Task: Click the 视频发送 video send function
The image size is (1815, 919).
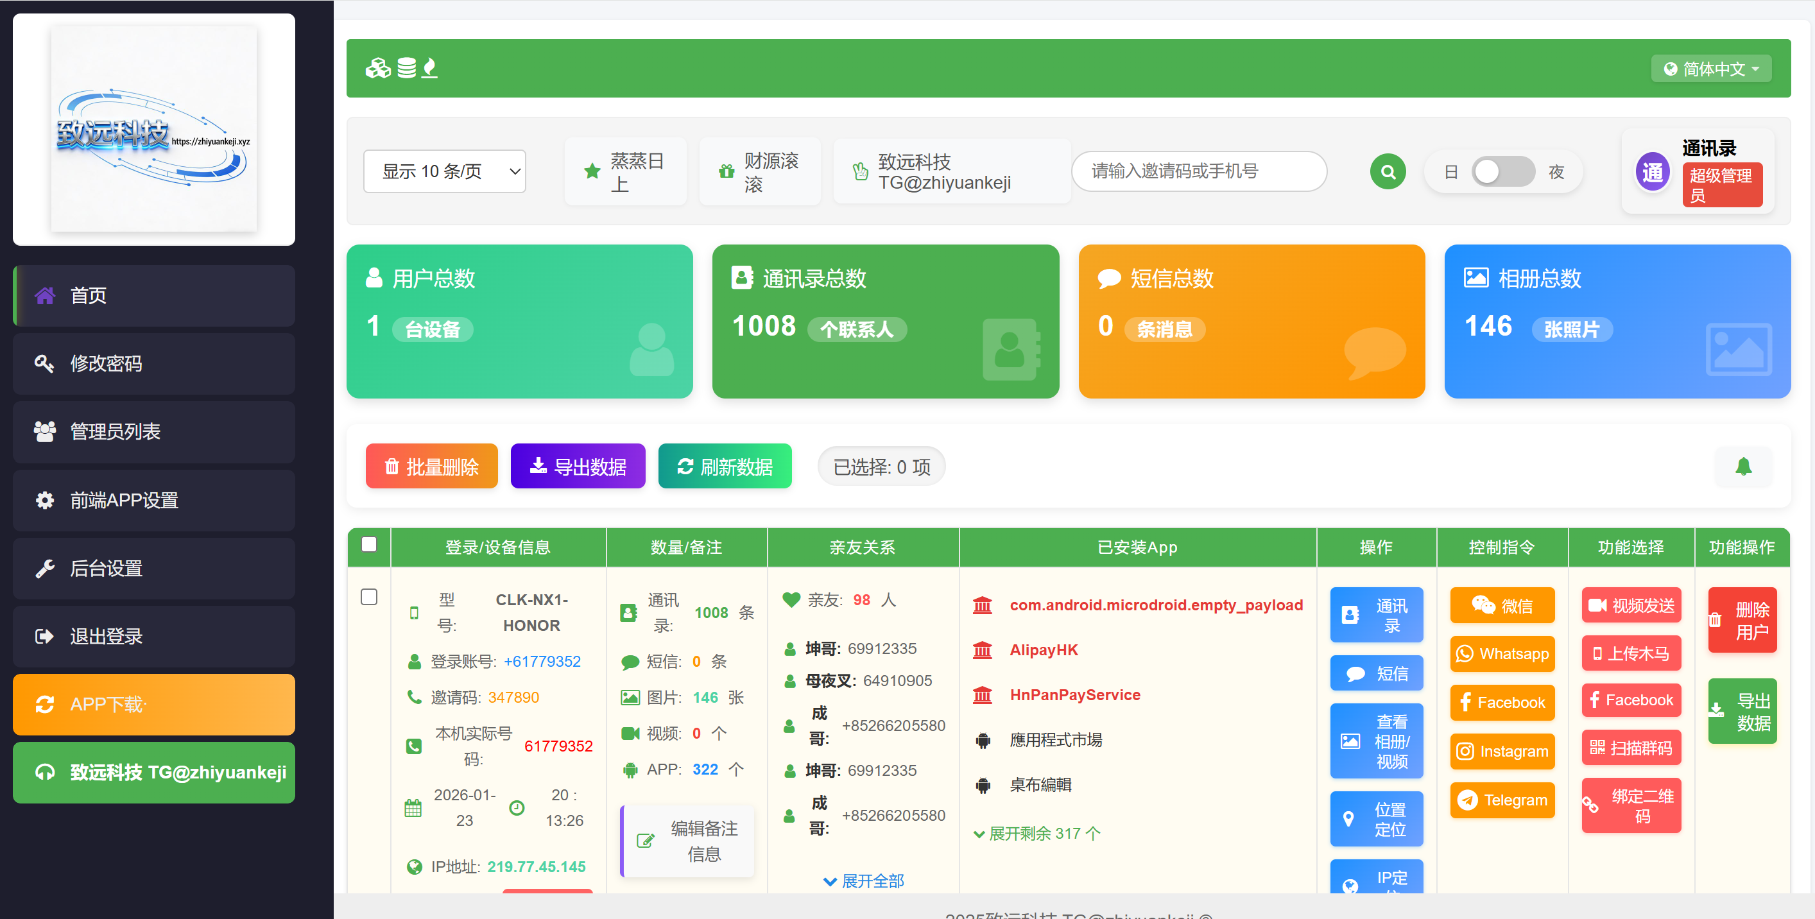Action: point(1631,605)
